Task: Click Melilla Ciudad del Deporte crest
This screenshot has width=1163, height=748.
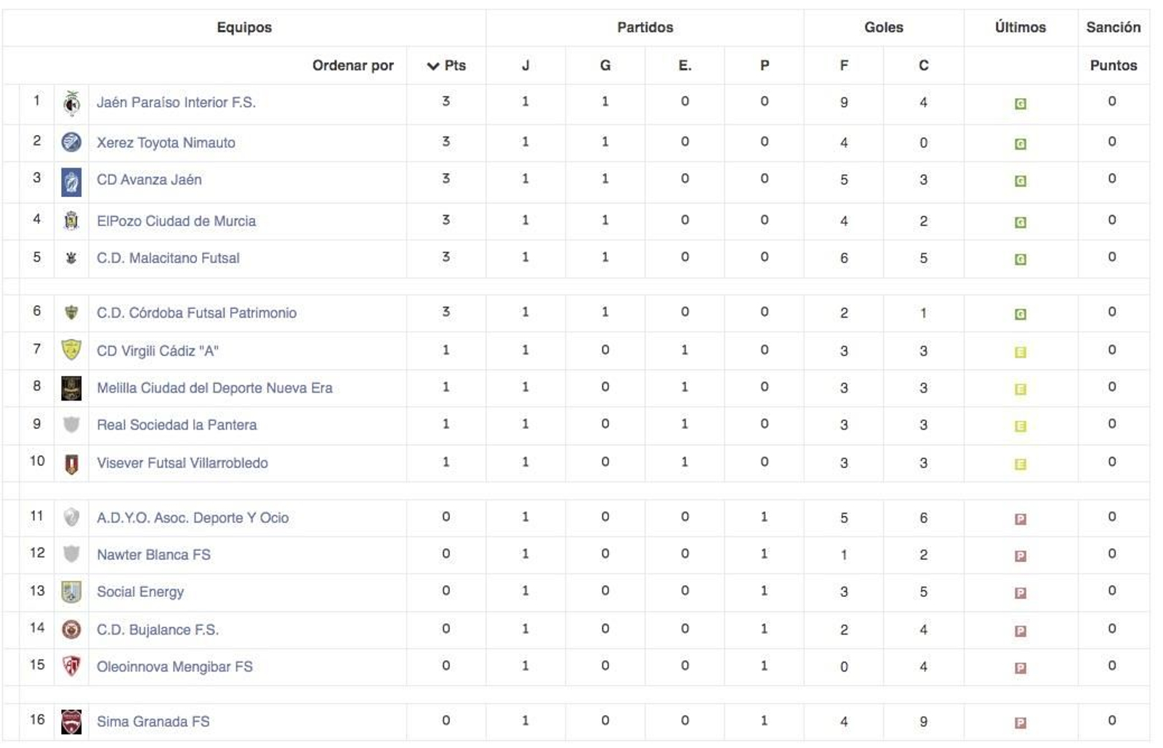Action: tap(71, 388)
